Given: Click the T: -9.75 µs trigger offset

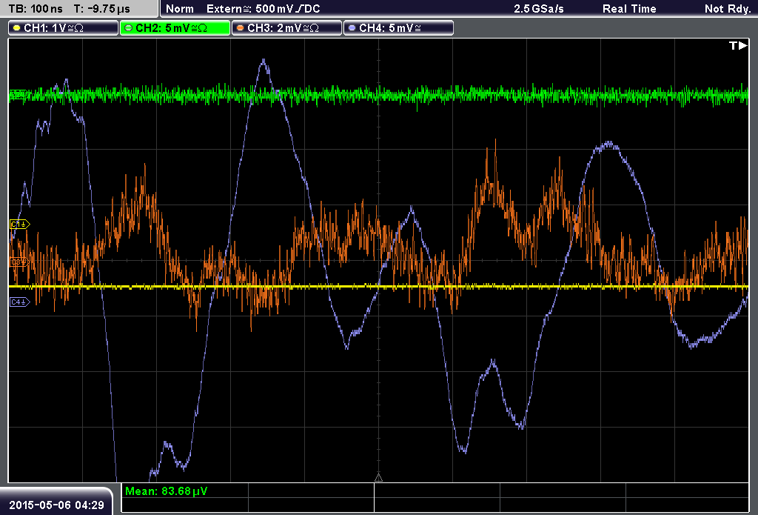Looking at the screenshot, I should pyautogui.click(x=101, y=9).
